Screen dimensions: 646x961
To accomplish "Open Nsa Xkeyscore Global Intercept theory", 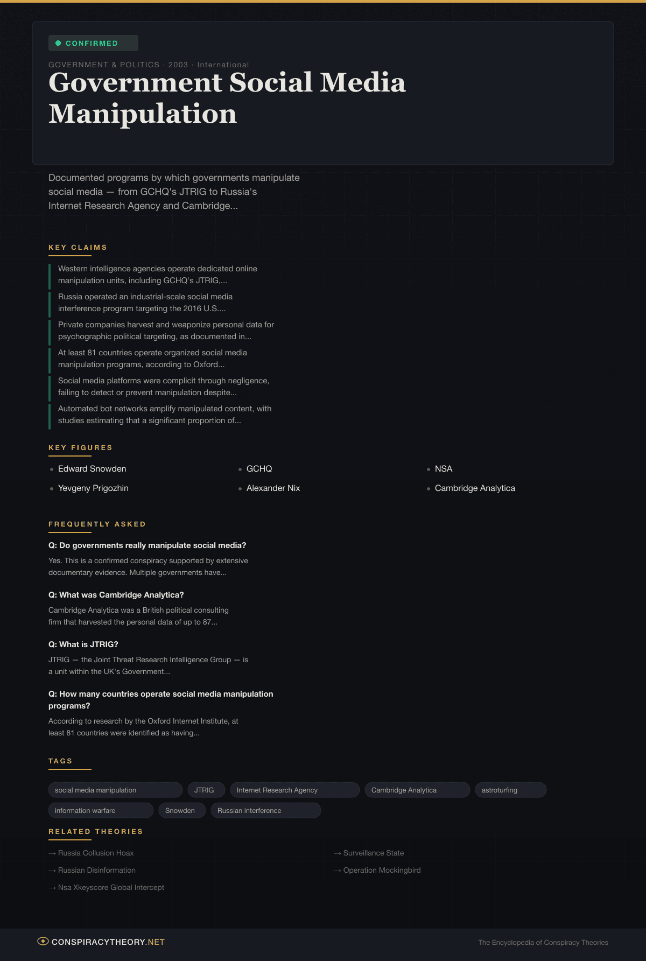I will [111, 887].
